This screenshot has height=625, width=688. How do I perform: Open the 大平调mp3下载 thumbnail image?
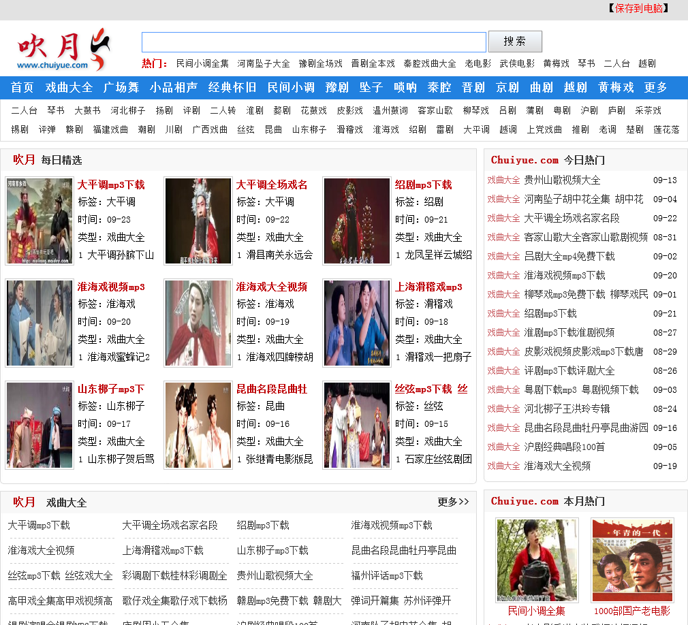pyautogui.click(x=40, y=221)
